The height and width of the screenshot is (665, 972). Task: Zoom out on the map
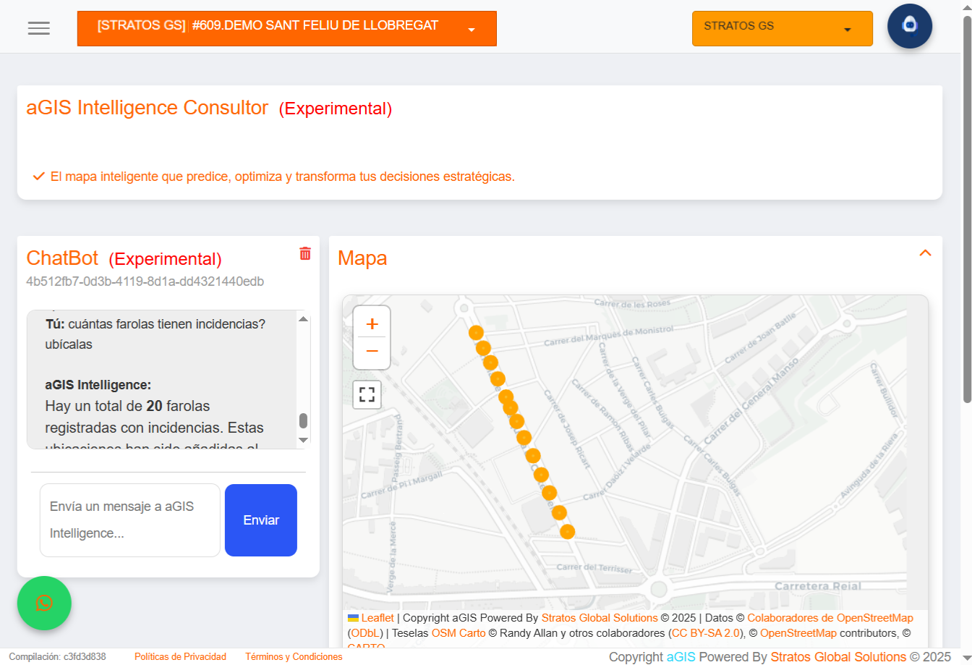[372, 352]
